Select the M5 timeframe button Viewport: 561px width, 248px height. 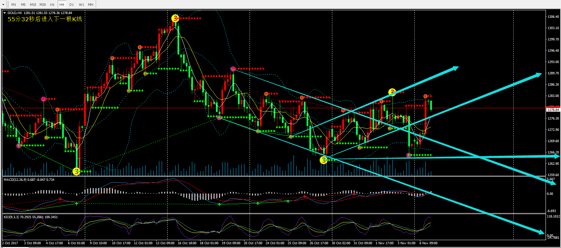[23, 4]
